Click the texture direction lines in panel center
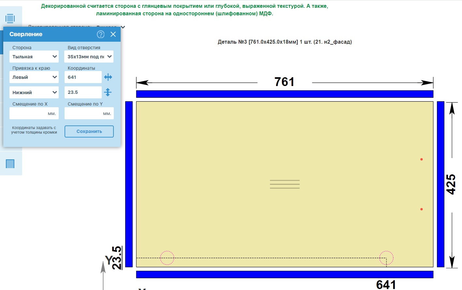The image size is (462, 290). point(285,184)
